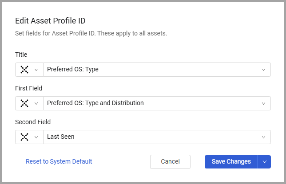Click the 'Second Field' label
286x184 pixels.
pyautogui.click(x=33, y=122)
